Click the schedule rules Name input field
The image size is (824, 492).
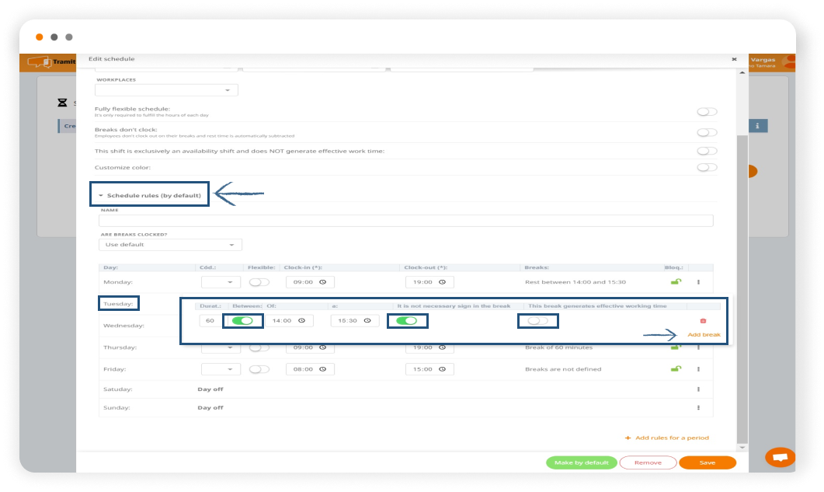click(x=405, y=221)
